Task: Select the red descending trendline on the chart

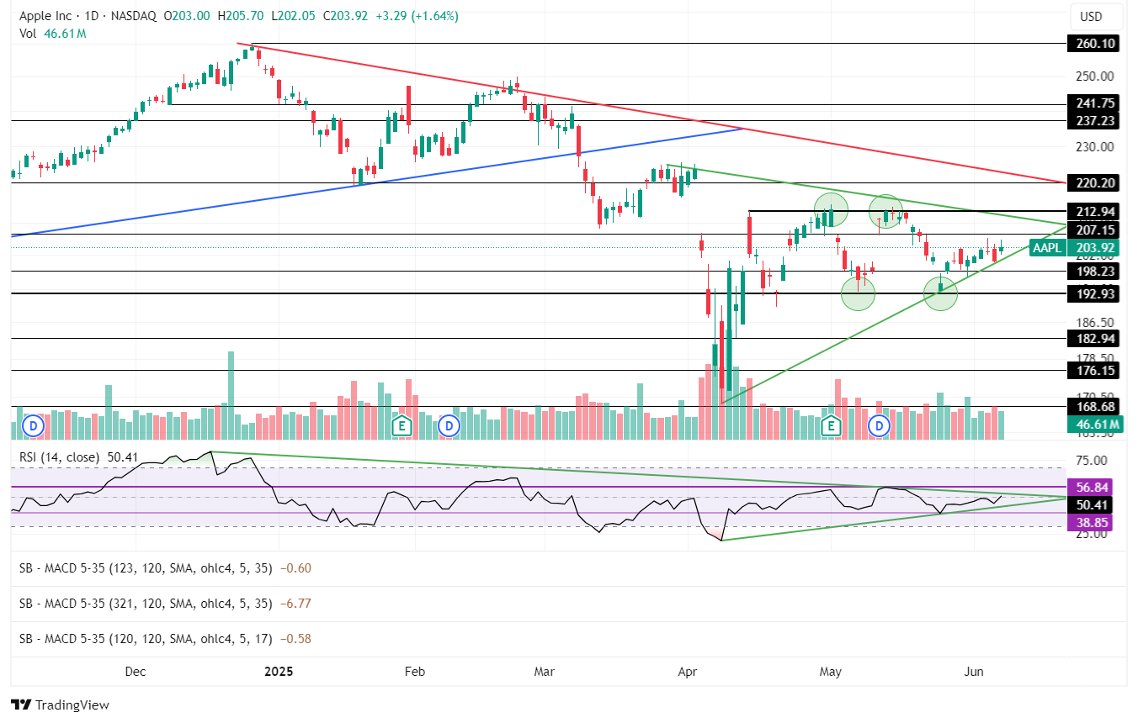Action: pyautogui.click(x=652, y=114)
